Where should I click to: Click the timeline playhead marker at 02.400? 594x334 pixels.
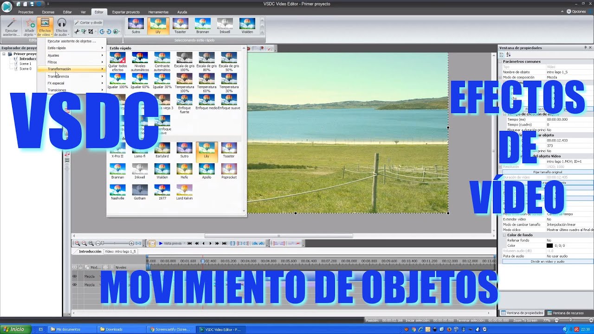(x=203, y=262)
